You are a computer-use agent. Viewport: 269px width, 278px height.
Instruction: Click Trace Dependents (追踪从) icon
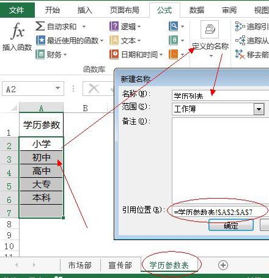(x=240, y=40)
